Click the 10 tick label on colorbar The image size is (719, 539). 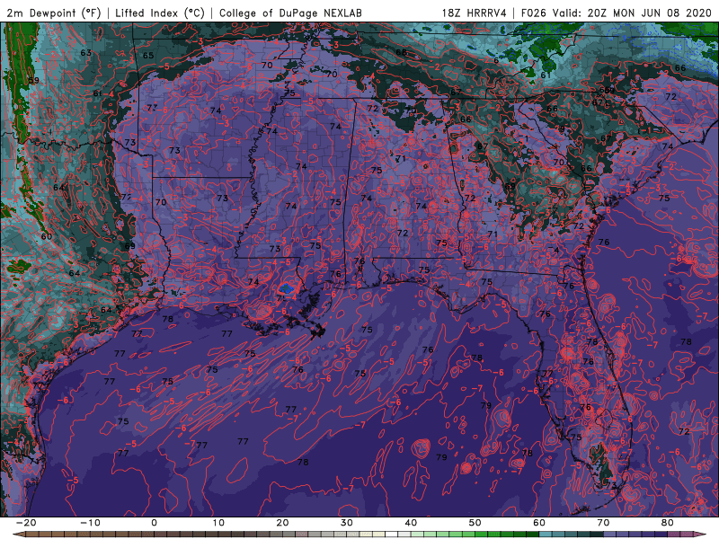pos(218,523)
